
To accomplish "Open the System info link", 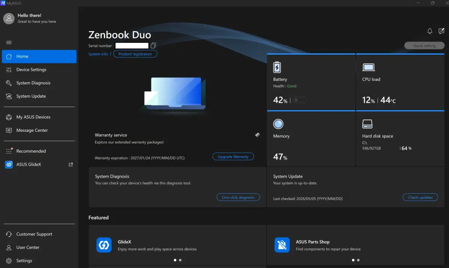I will [98, 54].
